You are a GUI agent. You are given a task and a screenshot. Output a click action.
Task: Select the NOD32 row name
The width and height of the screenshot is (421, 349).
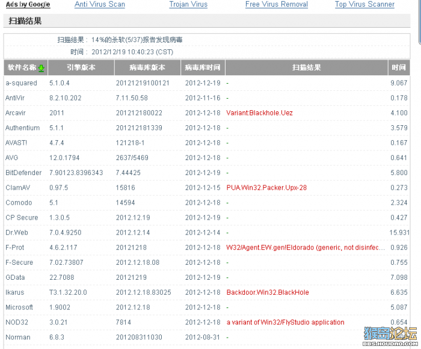click(x=17, y=322)
